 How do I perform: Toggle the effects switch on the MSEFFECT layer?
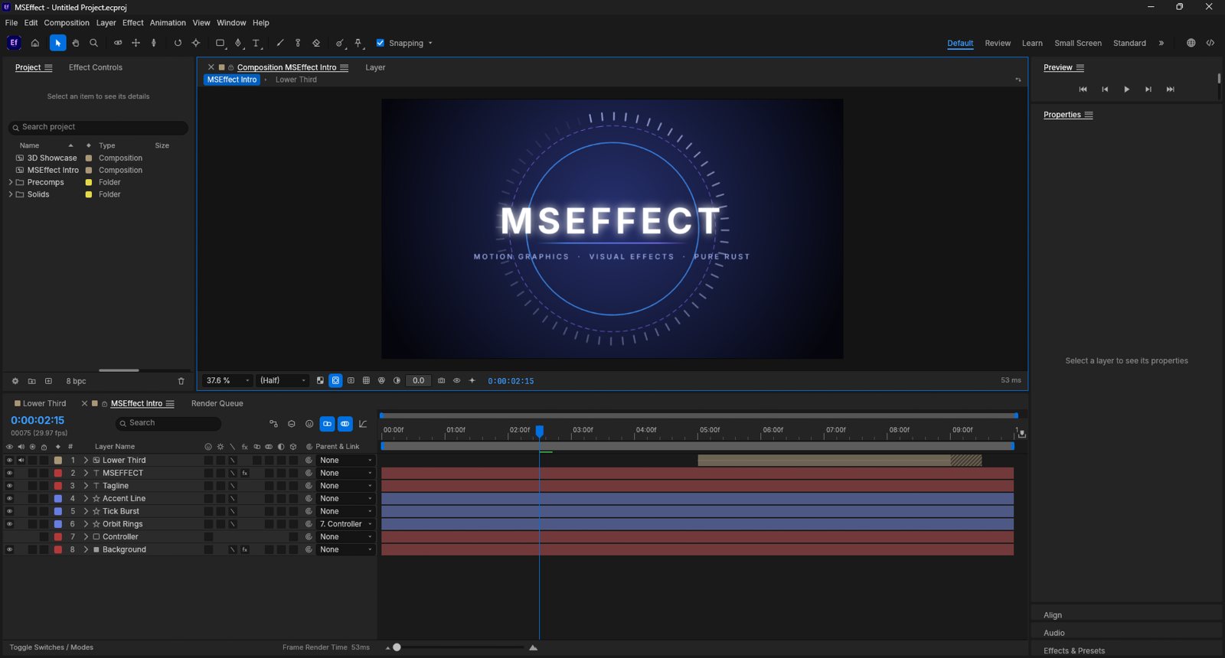(x=245, y=473)
